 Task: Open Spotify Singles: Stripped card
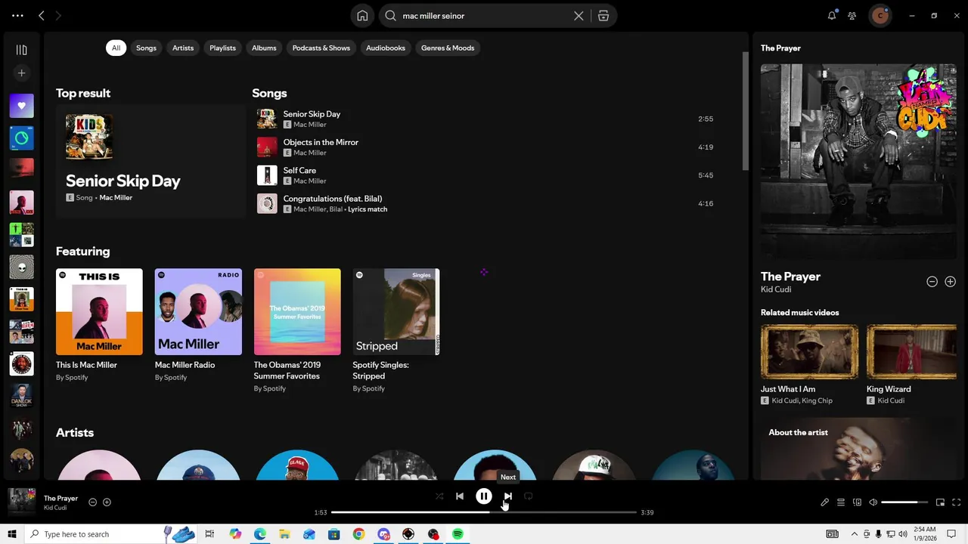[396, 330]
